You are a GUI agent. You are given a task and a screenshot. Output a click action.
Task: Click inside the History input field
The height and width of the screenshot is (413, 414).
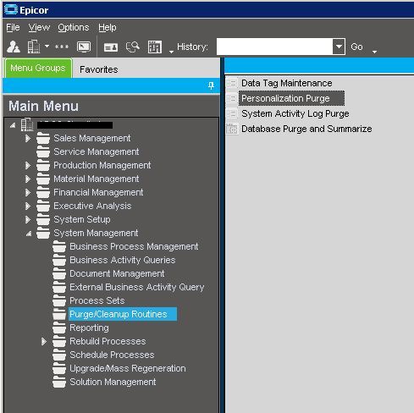pyautogui.click(x=274, y=47)
